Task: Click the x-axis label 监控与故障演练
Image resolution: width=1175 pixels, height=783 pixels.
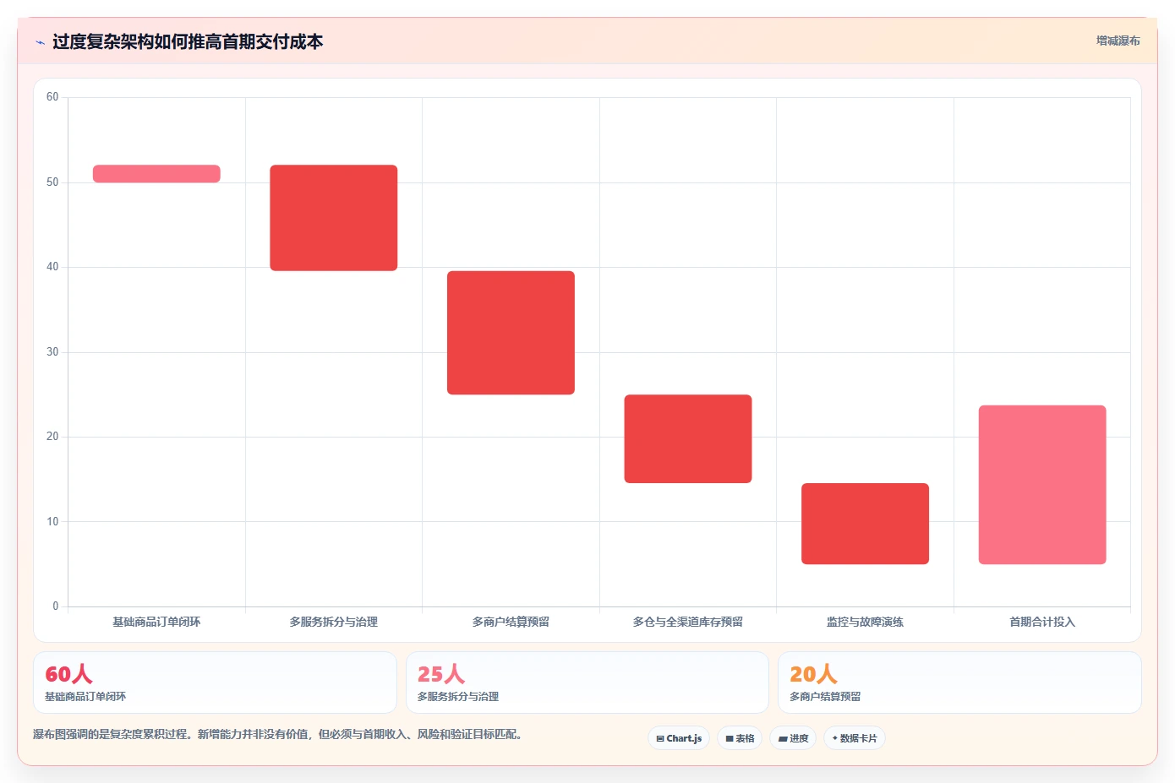Action: pos(865,622)
